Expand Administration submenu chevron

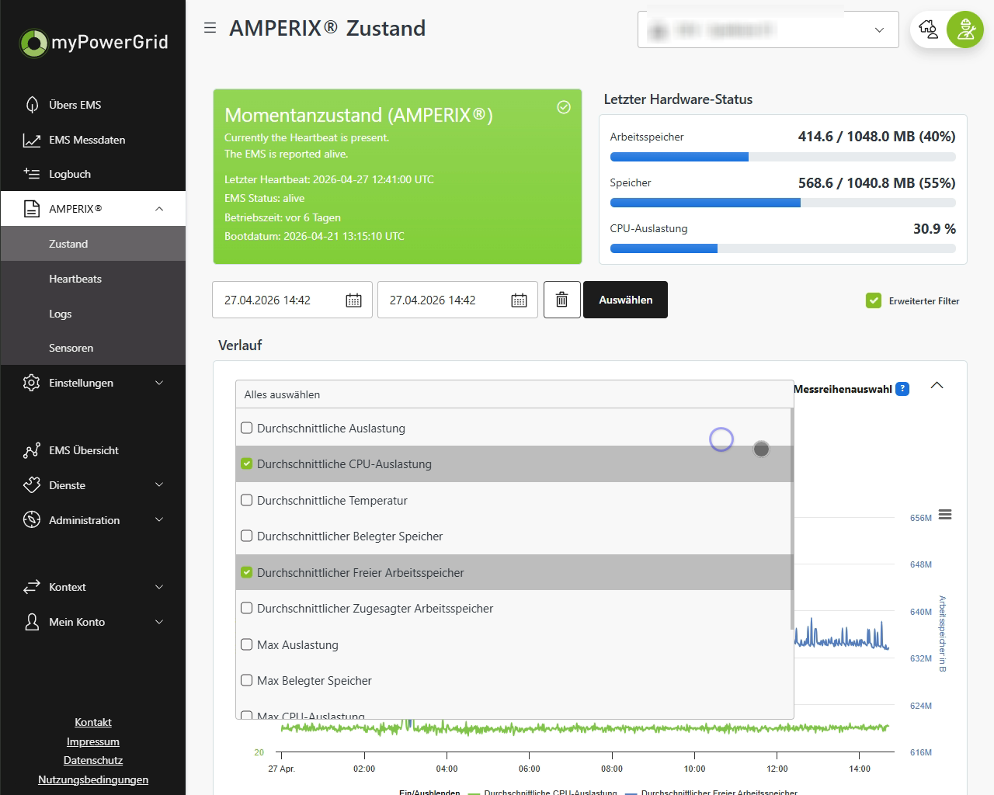click(159, 520)
